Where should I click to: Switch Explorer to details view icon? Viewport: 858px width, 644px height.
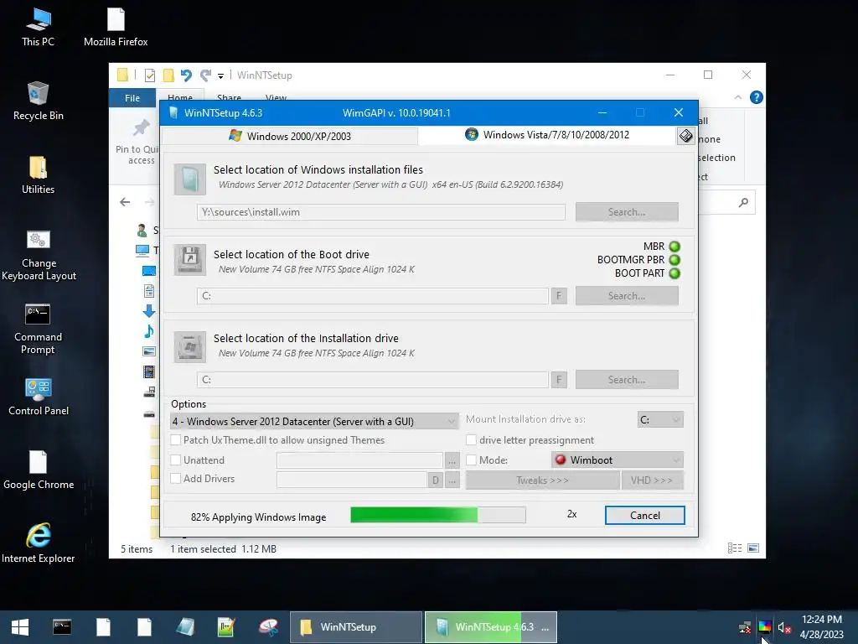click(735, 548)
